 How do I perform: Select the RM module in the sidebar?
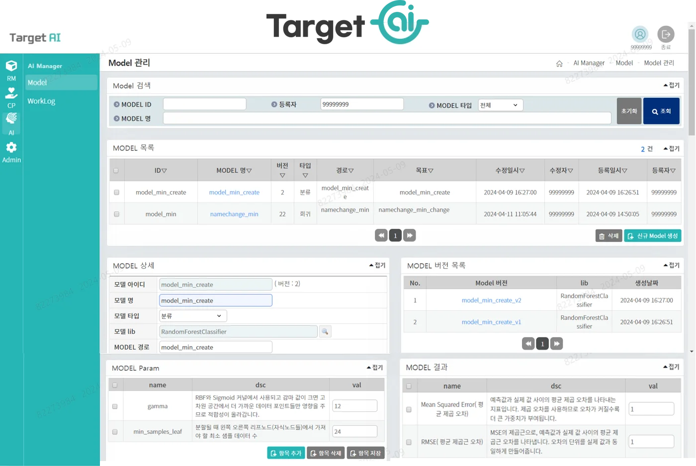(11, 71)
